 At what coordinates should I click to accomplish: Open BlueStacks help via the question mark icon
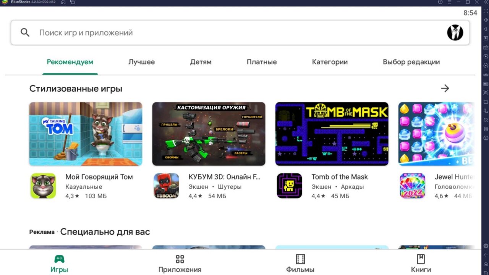440,2
